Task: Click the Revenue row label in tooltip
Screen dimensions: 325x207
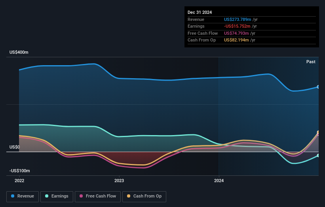Action: [196, 19]
